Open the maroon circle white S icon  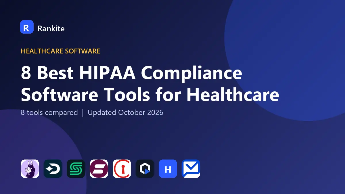[x=99, y=169]
